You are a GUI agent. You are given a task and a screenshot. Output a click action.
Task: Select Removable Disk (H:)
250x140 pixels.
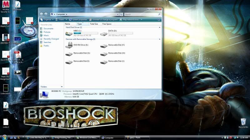(113, 54)
